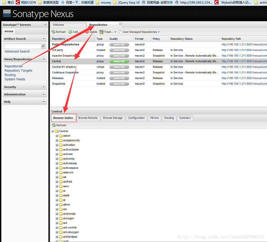267x242 pixels.
Task: Click the Sonatype Nexus logo
Action: tap(38, 14)
